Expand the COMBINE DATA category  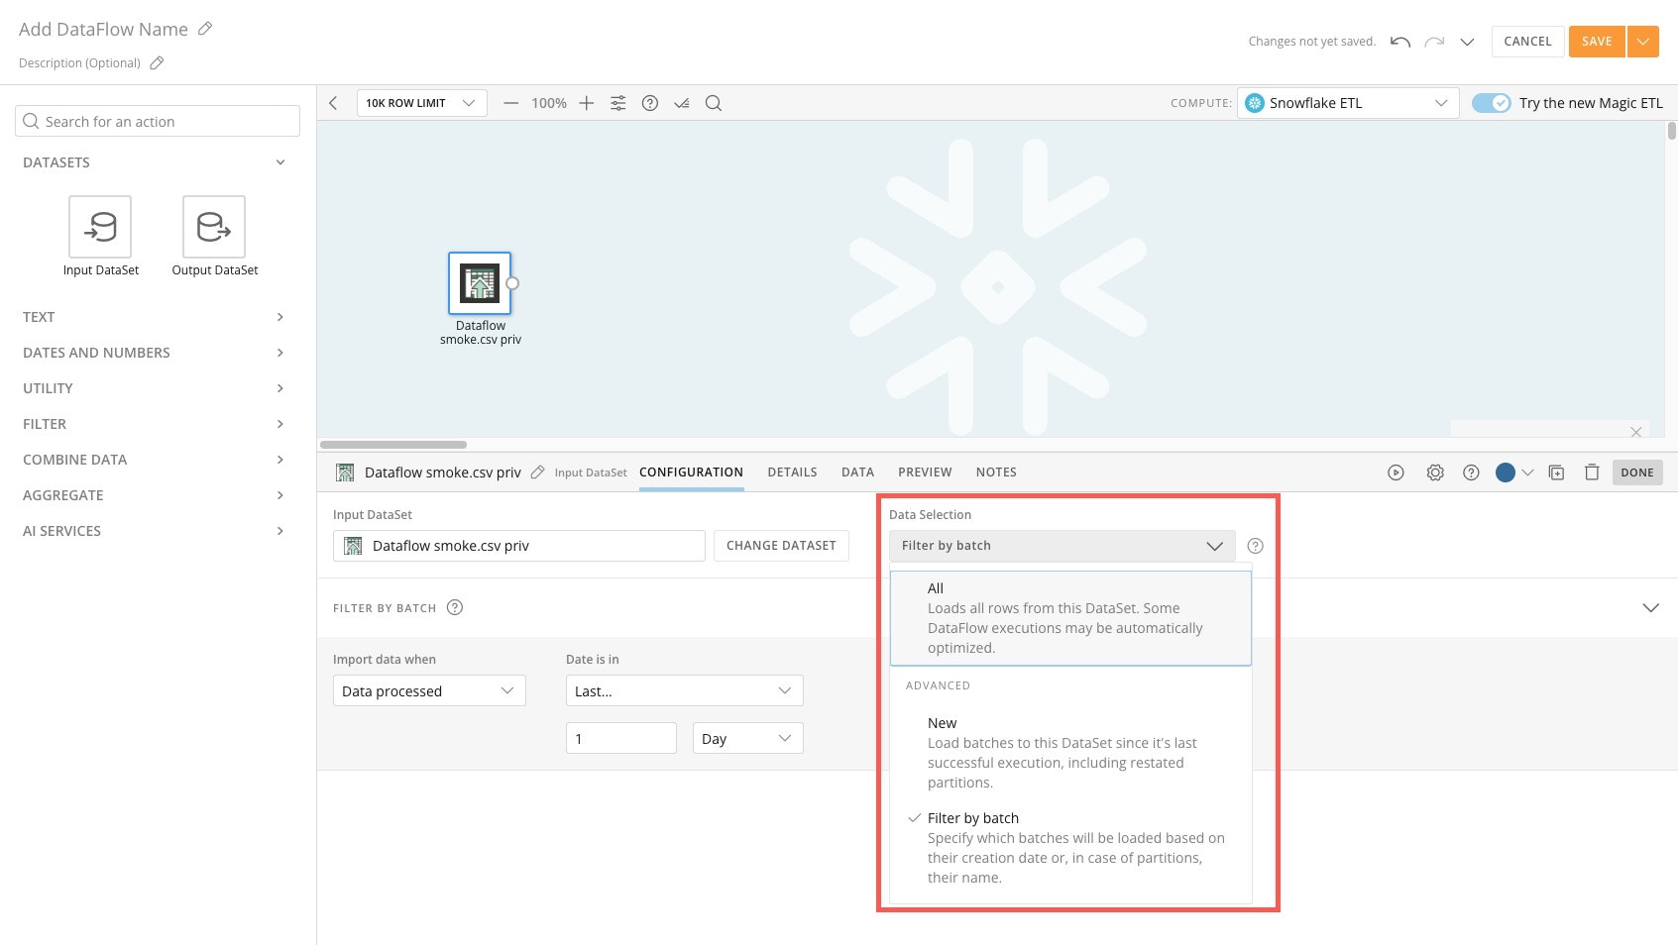tap(154, 460)
